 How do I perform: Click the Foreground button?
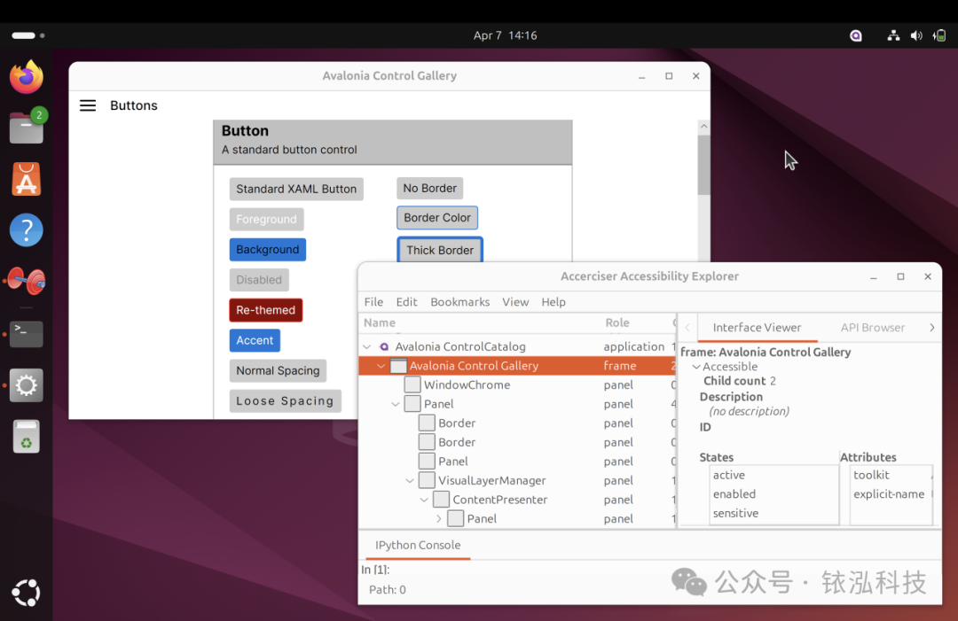[266, 219]
